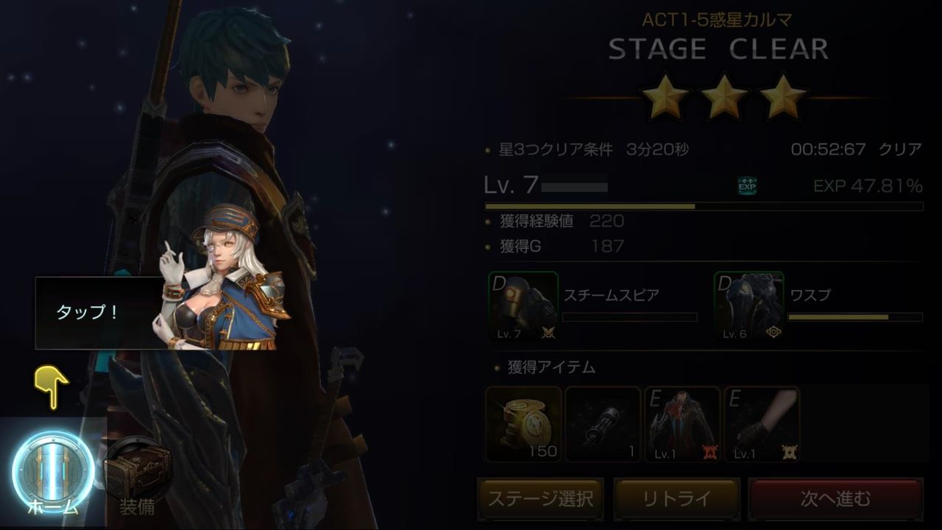Select the gold coins reward item
The height and width of the screenshot is (530, 942).
tap(523, 424)
